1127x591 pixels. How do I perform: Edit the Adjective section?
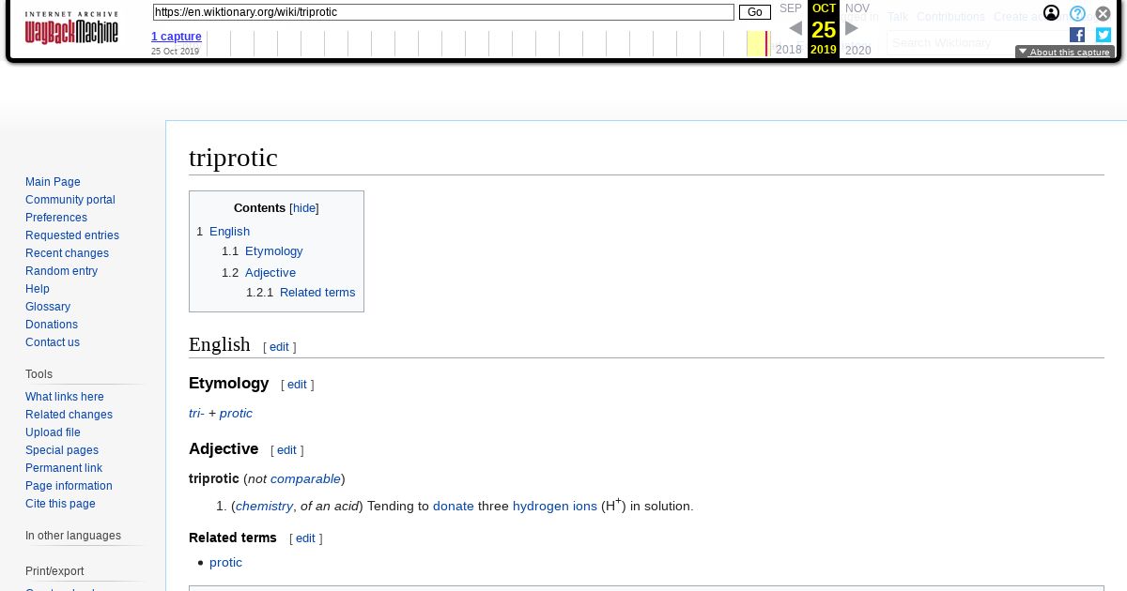286,450
